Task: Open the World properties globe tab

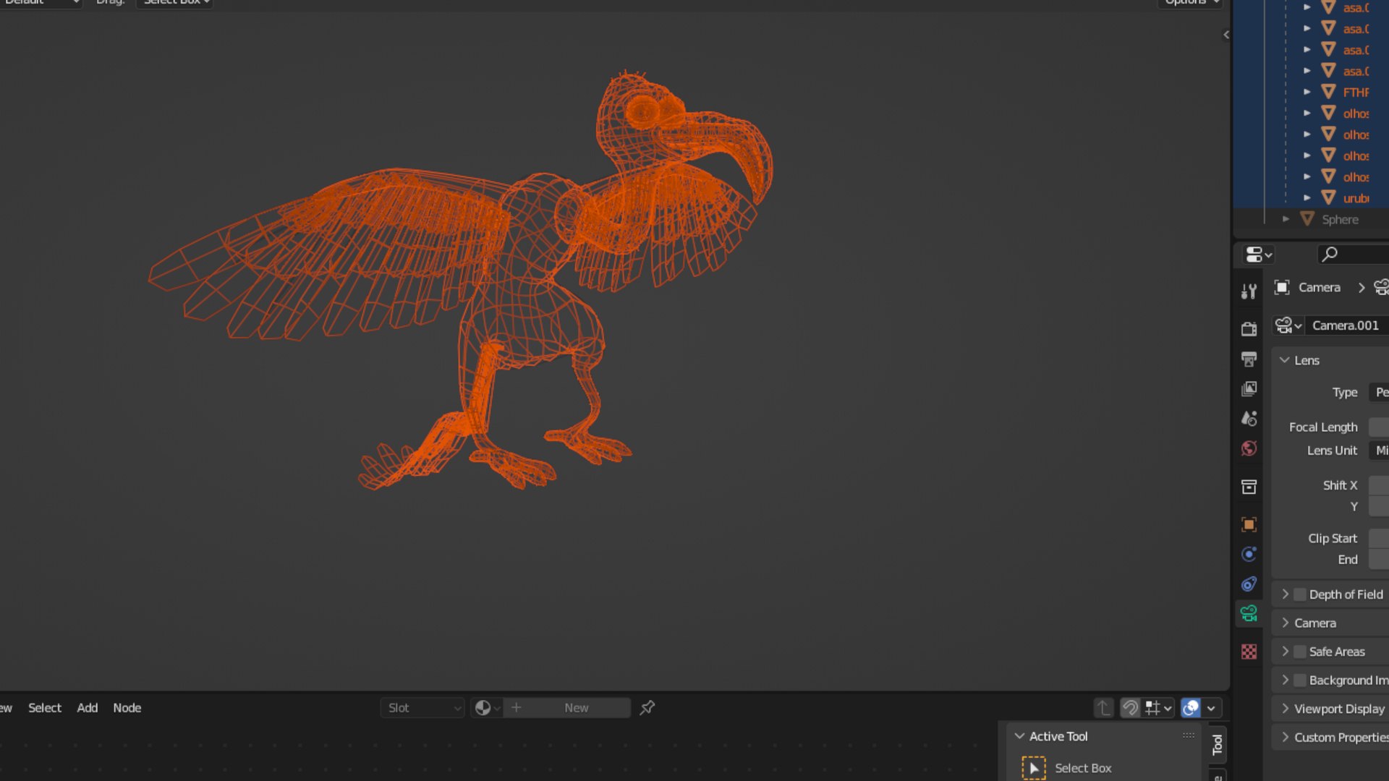Action: [1249, 448]
